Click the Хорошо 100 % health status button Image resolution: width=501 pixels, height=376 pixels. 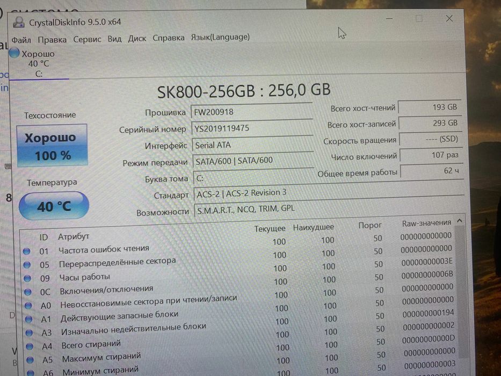[52, 146]
